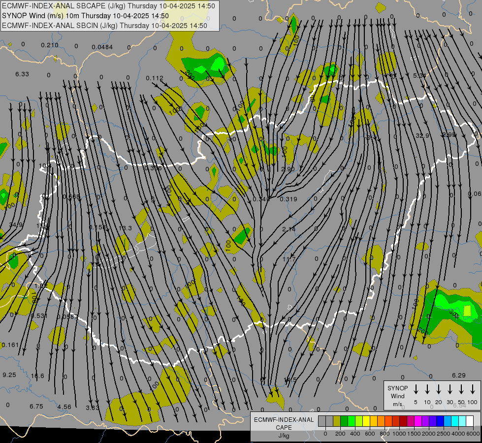482x443 pixels.
Task: Click the 0.210 value on the map
Action: [50, 45]
